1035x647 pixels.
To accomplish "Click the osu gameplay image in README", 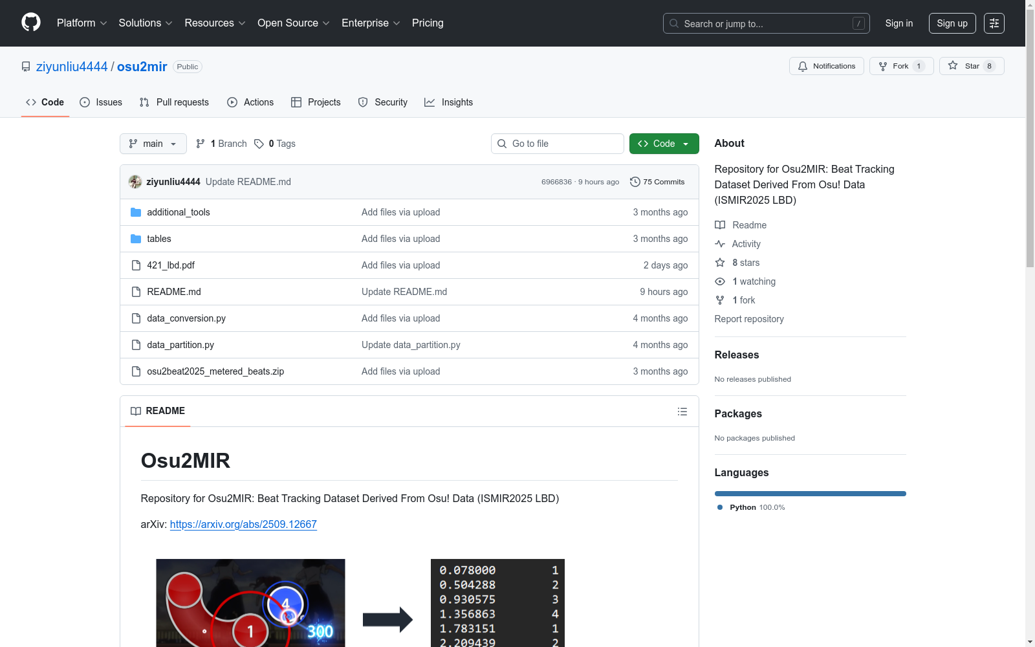I will (x=250, y=603).
